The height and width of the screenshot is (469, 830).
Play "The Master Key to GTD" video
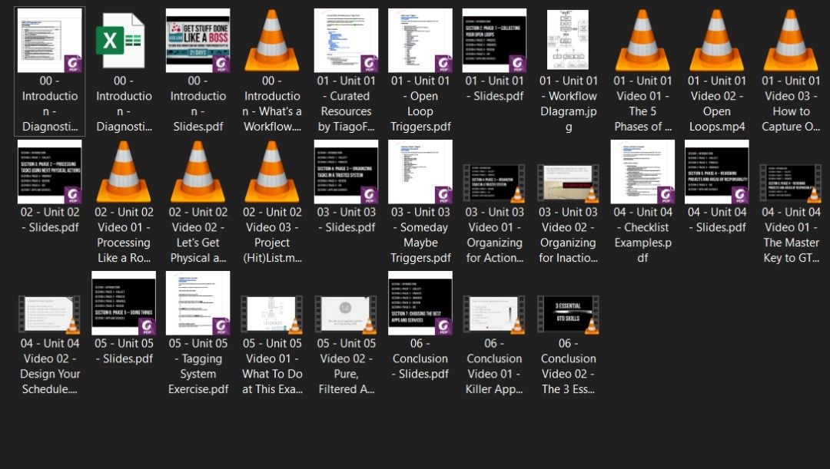point(790,170)
